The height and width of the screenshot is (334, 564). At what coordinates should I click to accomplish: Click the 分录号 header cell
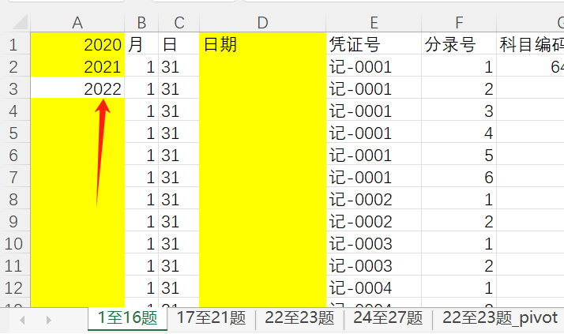click(x=459, y=43)
